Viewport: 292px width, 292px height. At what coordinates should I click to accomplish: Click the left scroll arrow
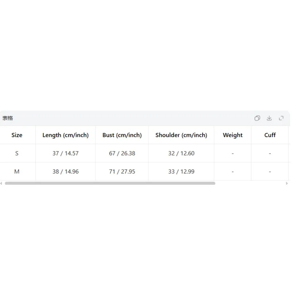click(1, 183)
